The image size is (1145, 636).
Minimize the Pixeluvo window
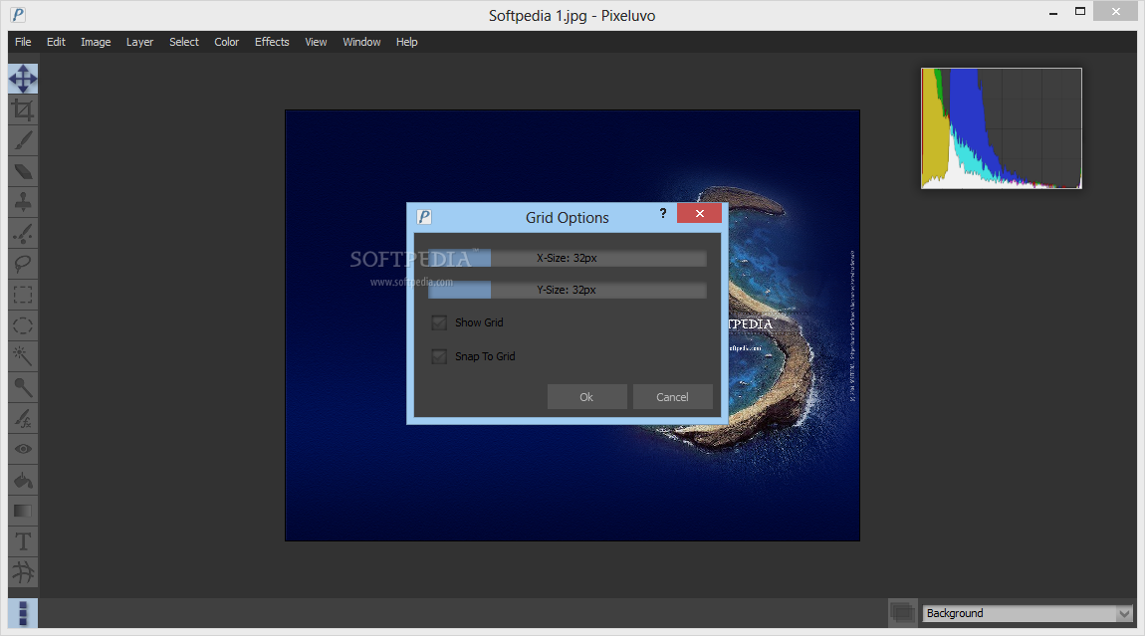[x=1053, y=12]
